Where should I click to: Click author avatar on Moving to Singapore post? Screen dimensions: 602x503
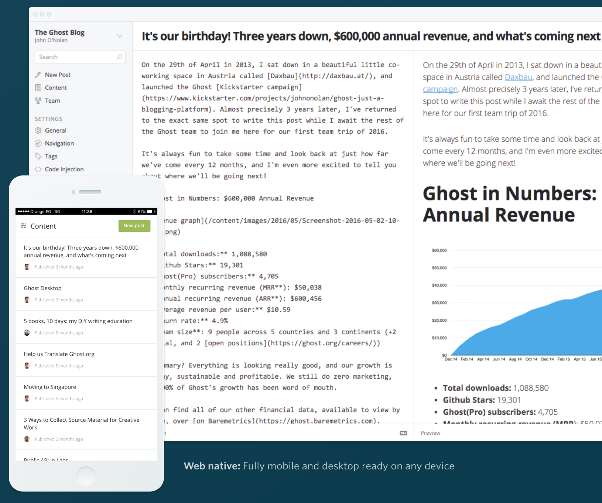coord(27,398)
